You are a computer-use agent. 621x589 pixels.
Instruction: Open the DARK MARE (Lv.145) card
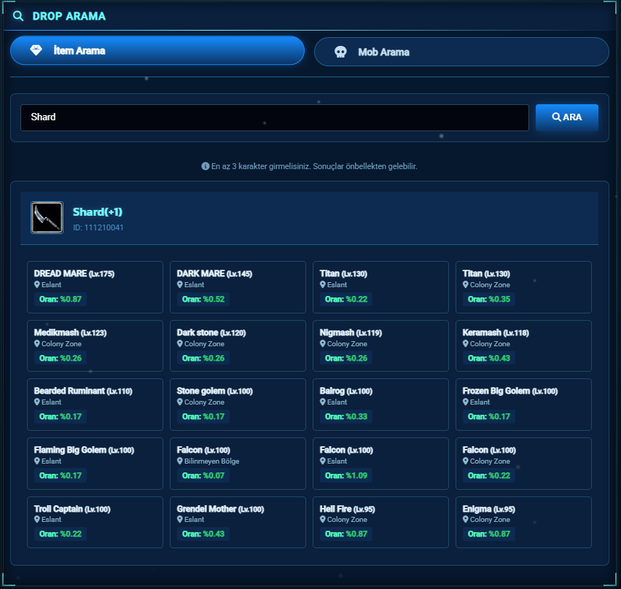[x=238, y=287]
